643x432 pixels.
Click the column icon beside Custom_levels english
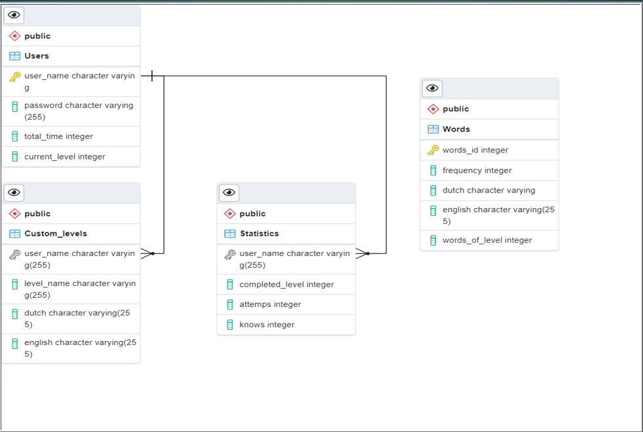coord(15,344)
